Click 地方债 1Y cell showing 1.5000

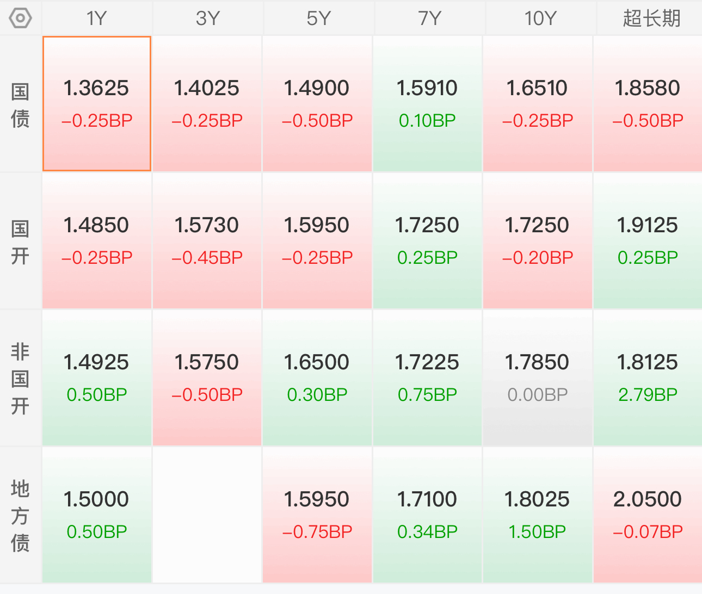[x=97, y=515]
